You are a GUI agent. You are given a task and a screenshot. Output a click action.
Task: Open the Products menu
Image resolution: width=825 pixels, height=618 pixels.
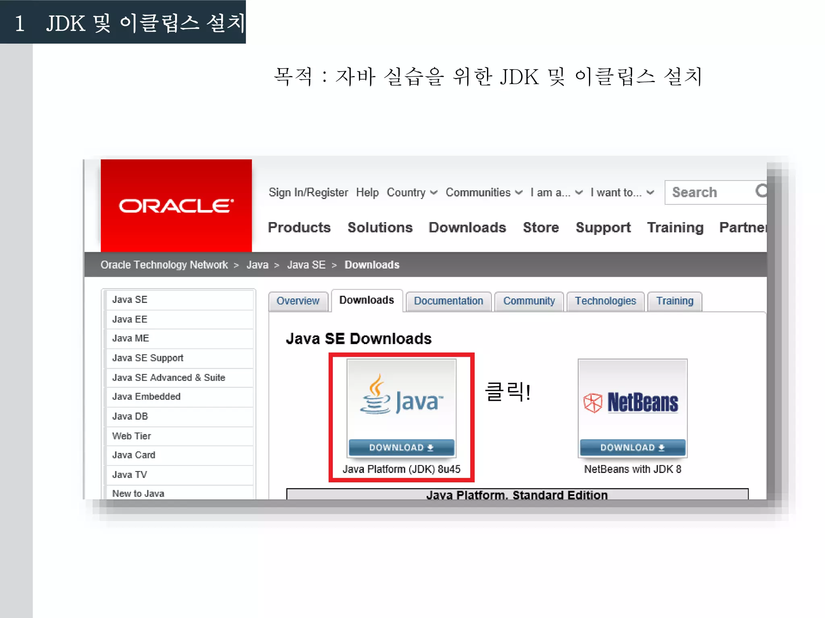299,227
